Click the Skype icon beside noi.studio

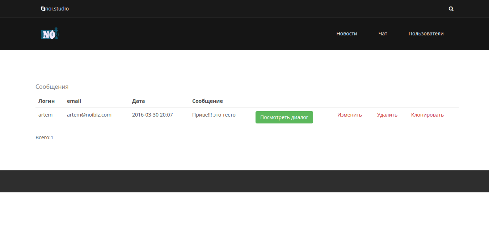(43, 9)
